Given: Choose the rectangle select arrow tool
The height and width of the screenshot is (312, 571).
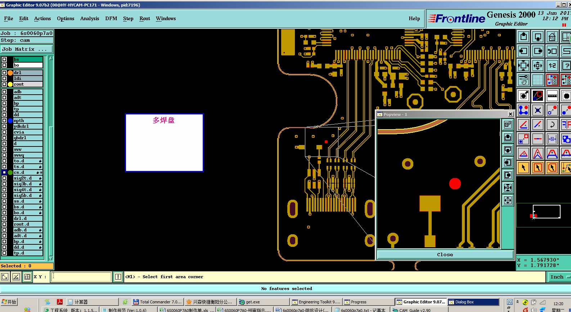Looking at the screenshot, I should point(538,168).
